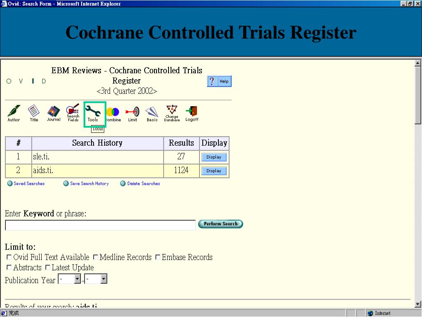Open the Help question mark button
The image size is (422, 317).
(219, 81)
